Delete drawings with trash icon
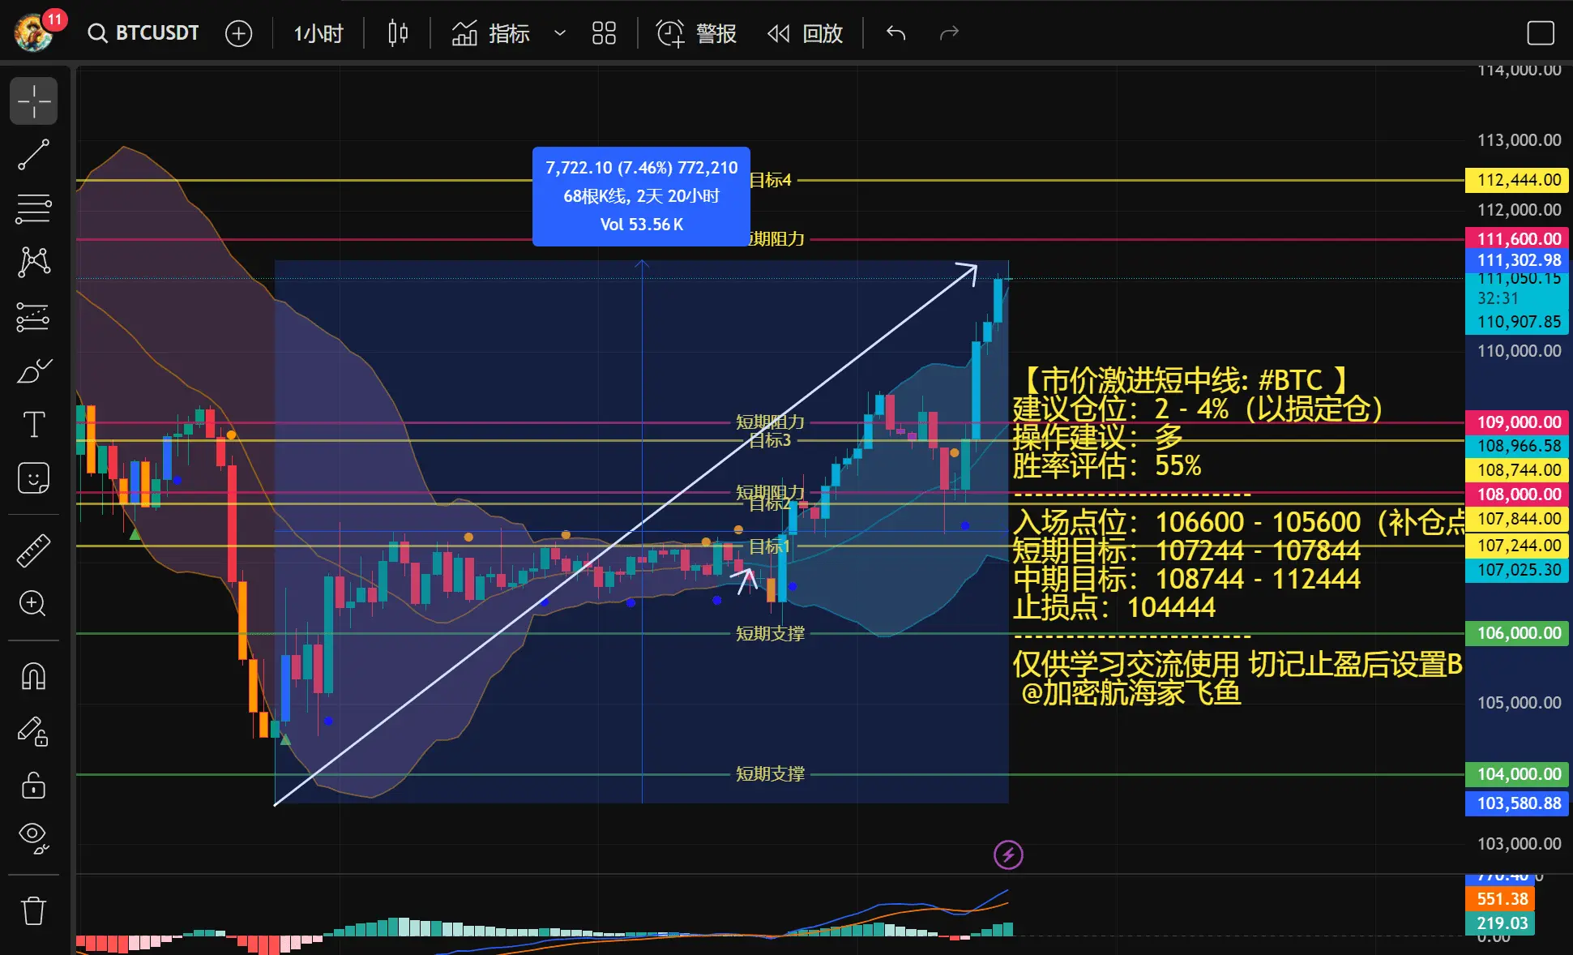 (33, 910)
